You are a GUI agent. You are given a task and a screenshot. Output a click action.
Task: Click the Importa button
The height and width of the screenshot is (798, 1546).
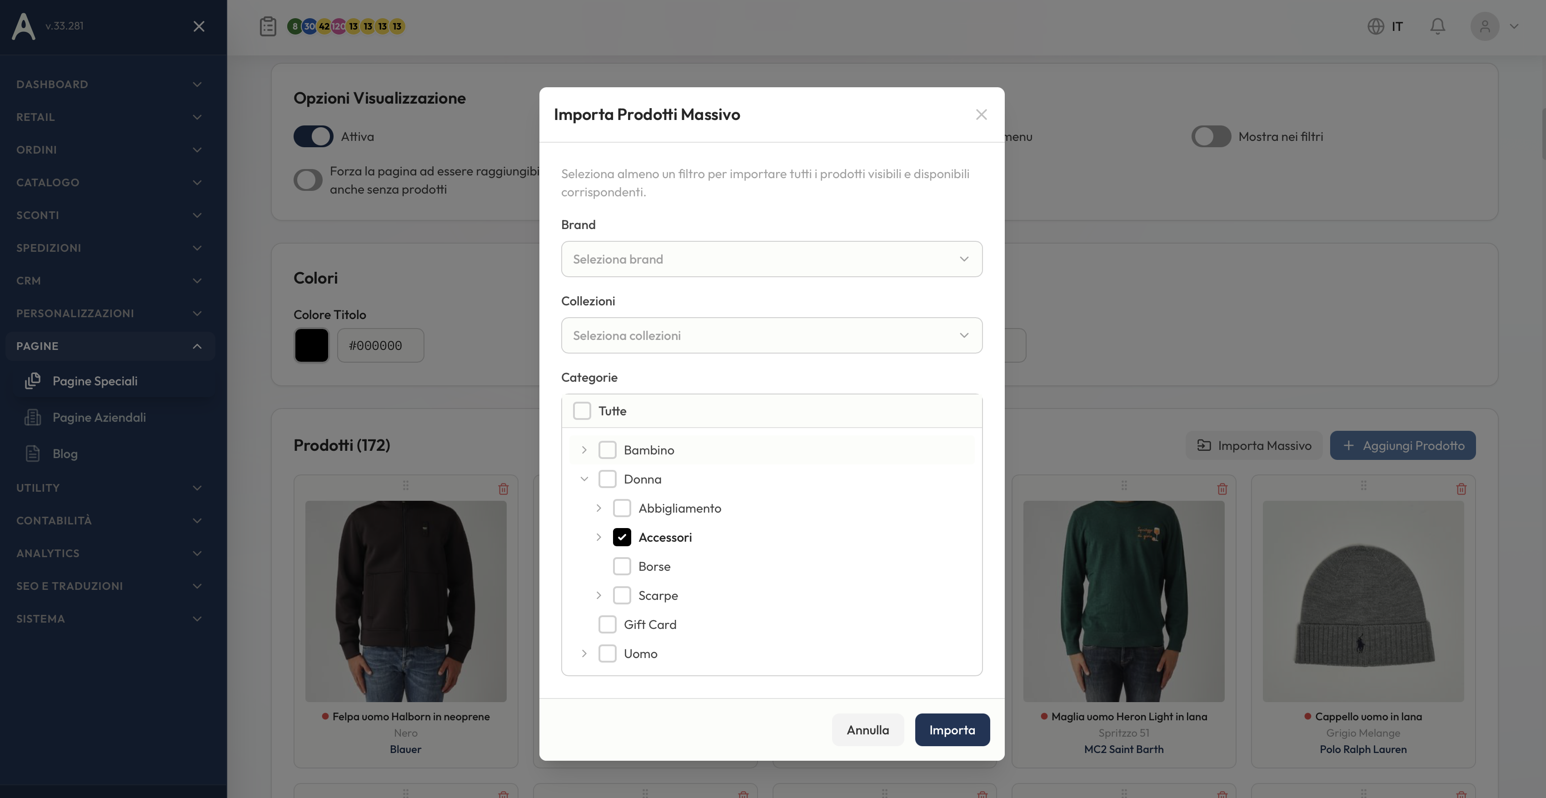tap(953, 729)
